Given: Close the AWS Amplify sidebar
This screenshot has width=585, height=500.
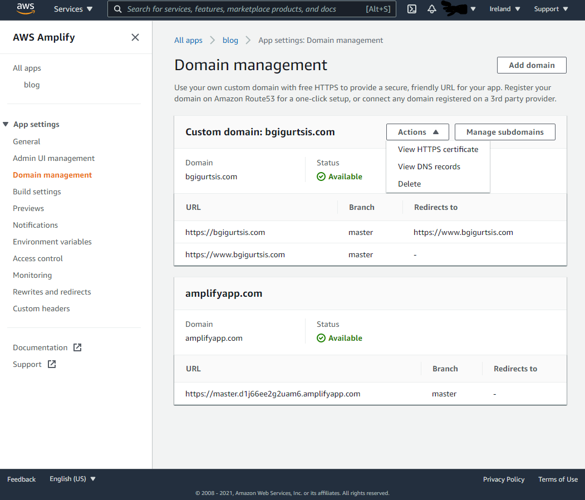Looking at the screenshot, I should (135, 37).
